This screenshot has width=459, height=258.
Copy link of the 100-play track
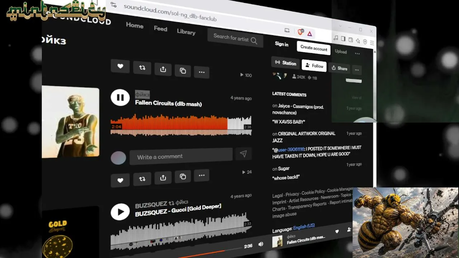pyautogui.click(x=183, y=71)
